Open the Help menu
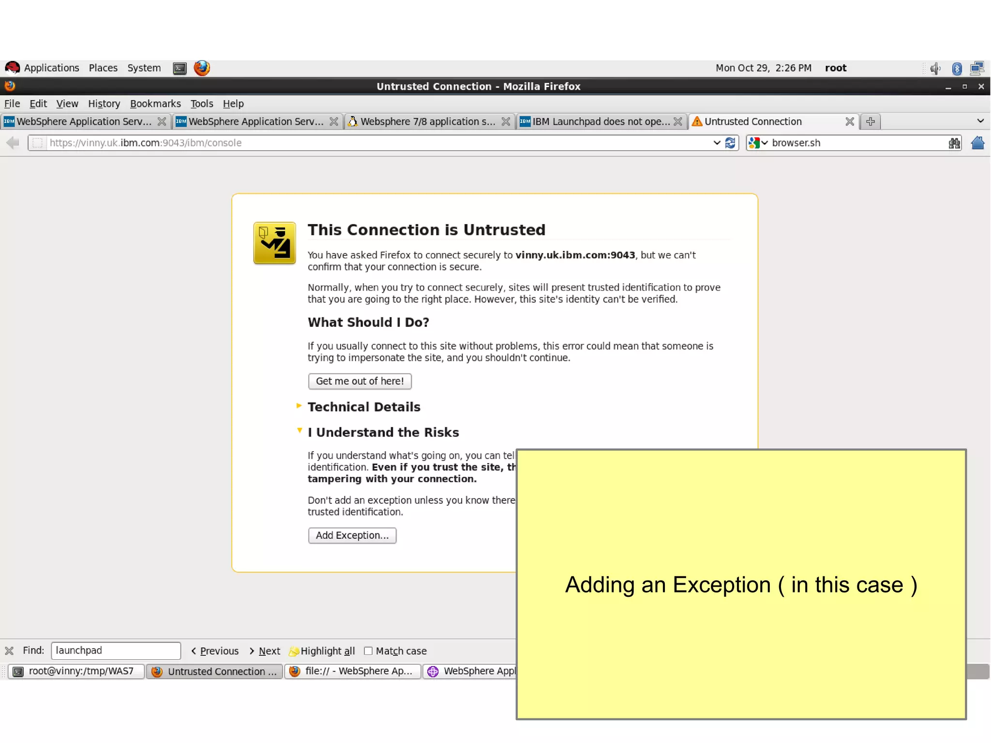The image size is (991, 743). pos(233,104)
